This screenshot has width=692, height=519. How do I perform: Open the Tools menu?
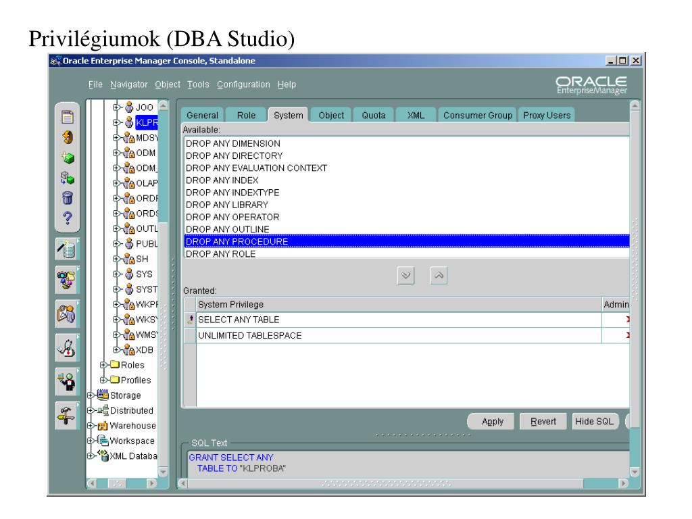pos(198,84)
